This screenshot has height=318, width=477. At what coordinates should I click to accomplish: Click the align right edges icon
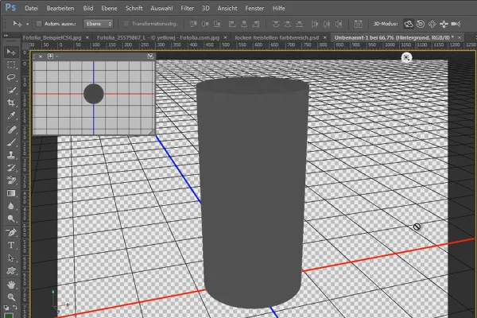[x=256, y=24]
